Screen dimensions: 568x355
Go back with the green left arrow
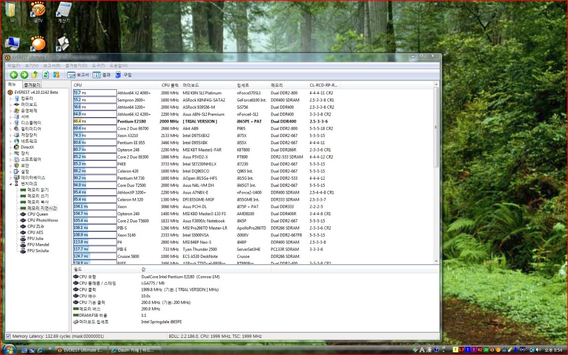[x=14, y=75]
